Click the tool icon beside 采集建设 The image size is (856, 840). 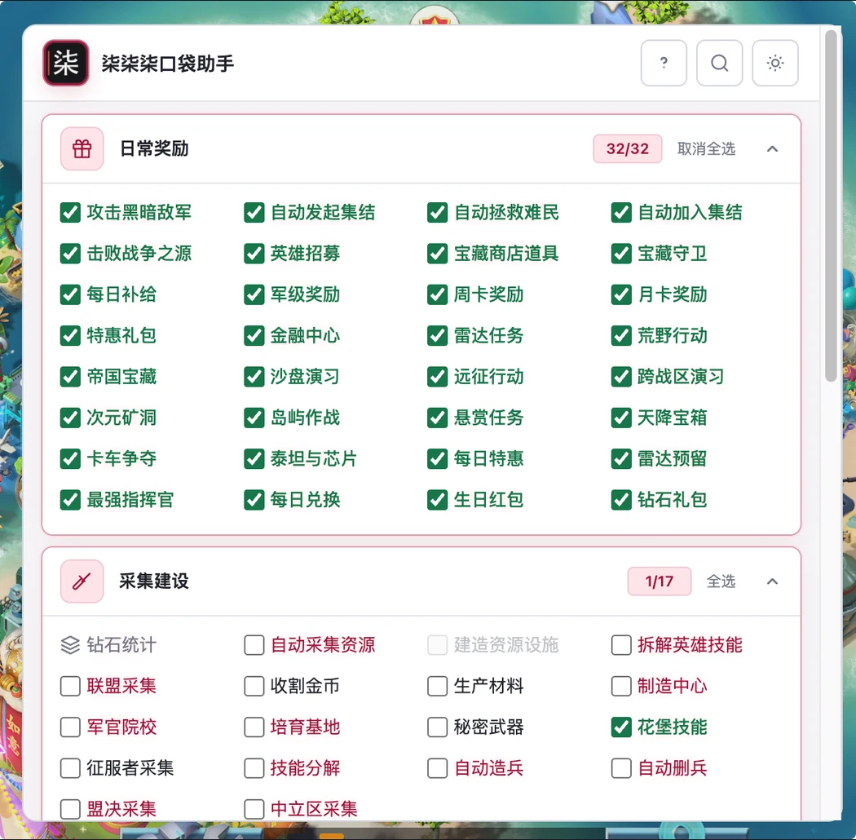click(82, 581)
